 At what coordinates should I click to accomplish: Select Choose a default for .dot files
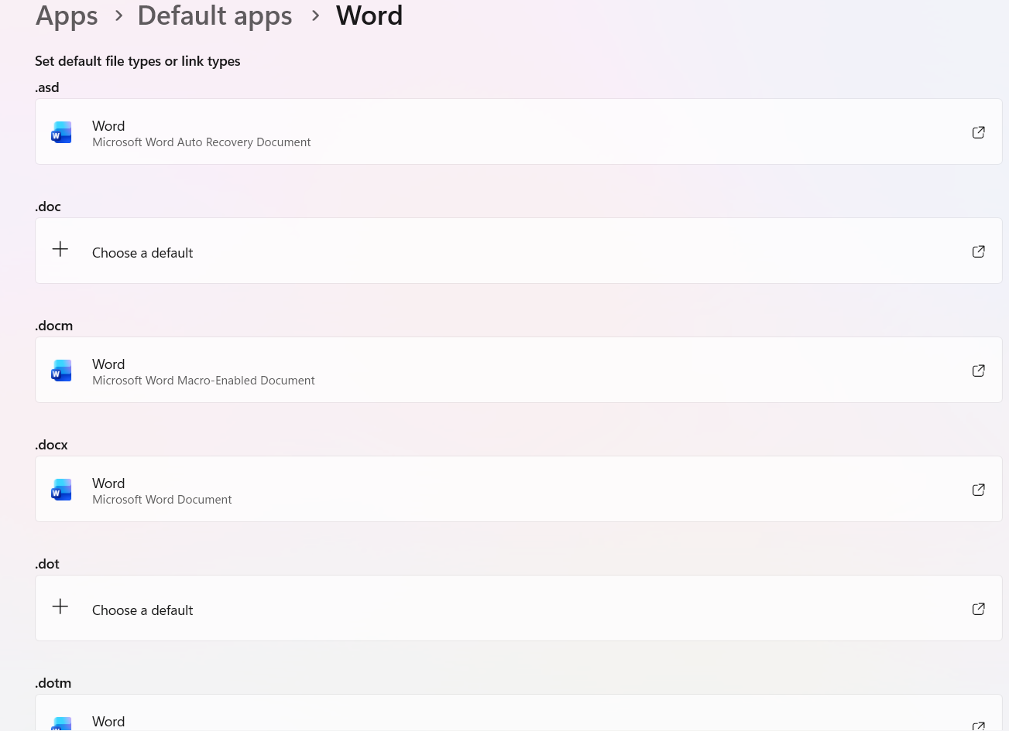point(142,610)
